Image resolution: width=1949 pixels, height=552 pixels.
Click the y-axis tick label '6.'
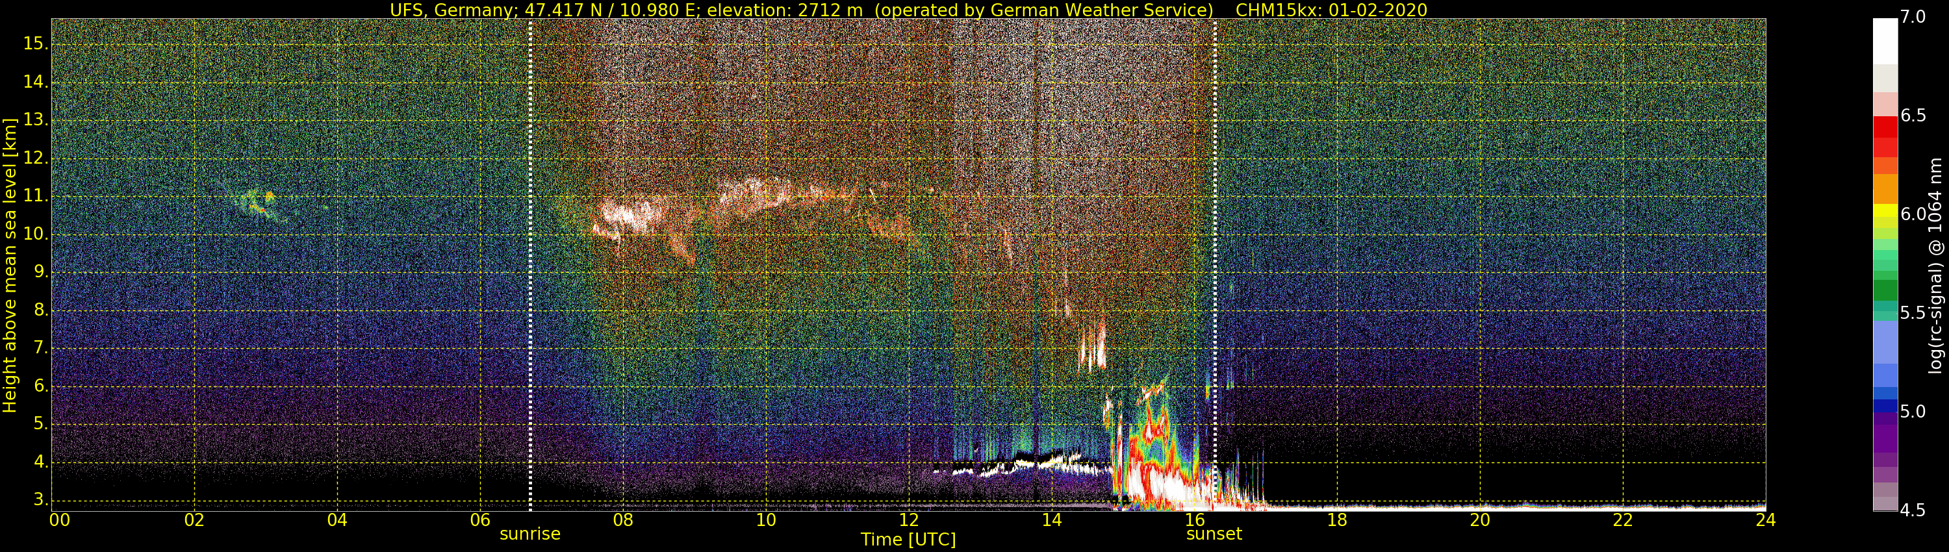pyautogui.click(x=40, y=386)
